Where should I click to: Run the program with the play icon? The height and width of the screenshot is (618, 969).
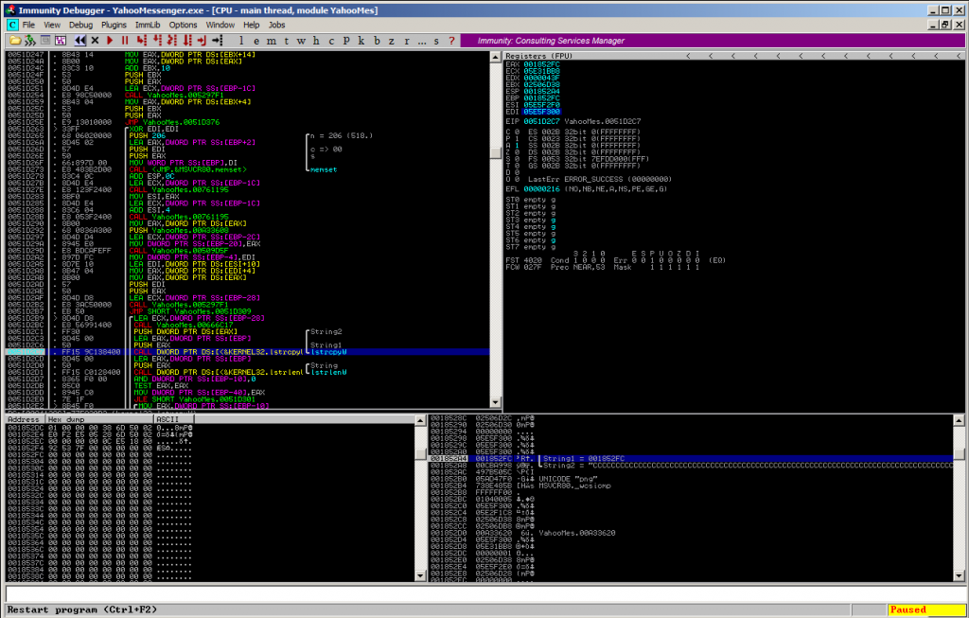coord(110,41)
